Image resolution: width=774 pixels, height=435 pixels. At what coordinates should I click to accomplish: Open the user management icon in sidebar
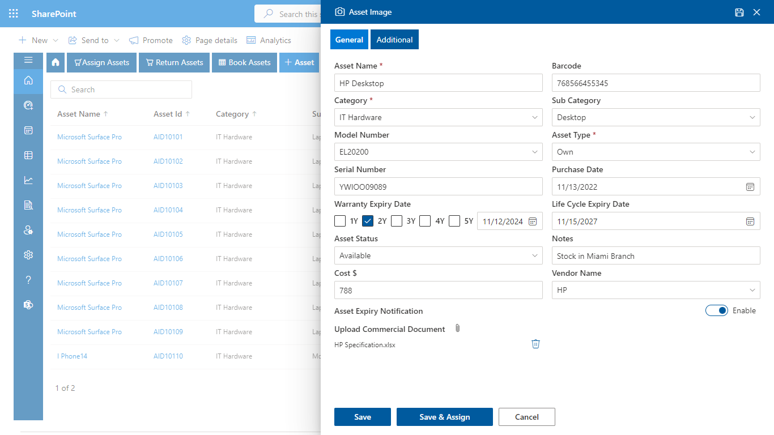coord(28,230)
